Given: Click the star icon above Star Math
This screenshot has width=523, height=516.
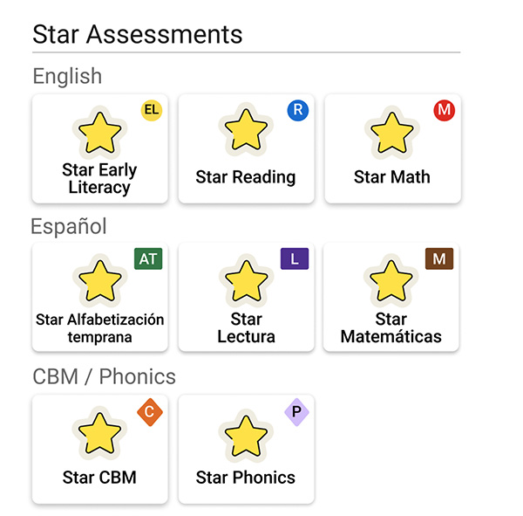Looking at the screenshot, I should click(x=391, y=131).
